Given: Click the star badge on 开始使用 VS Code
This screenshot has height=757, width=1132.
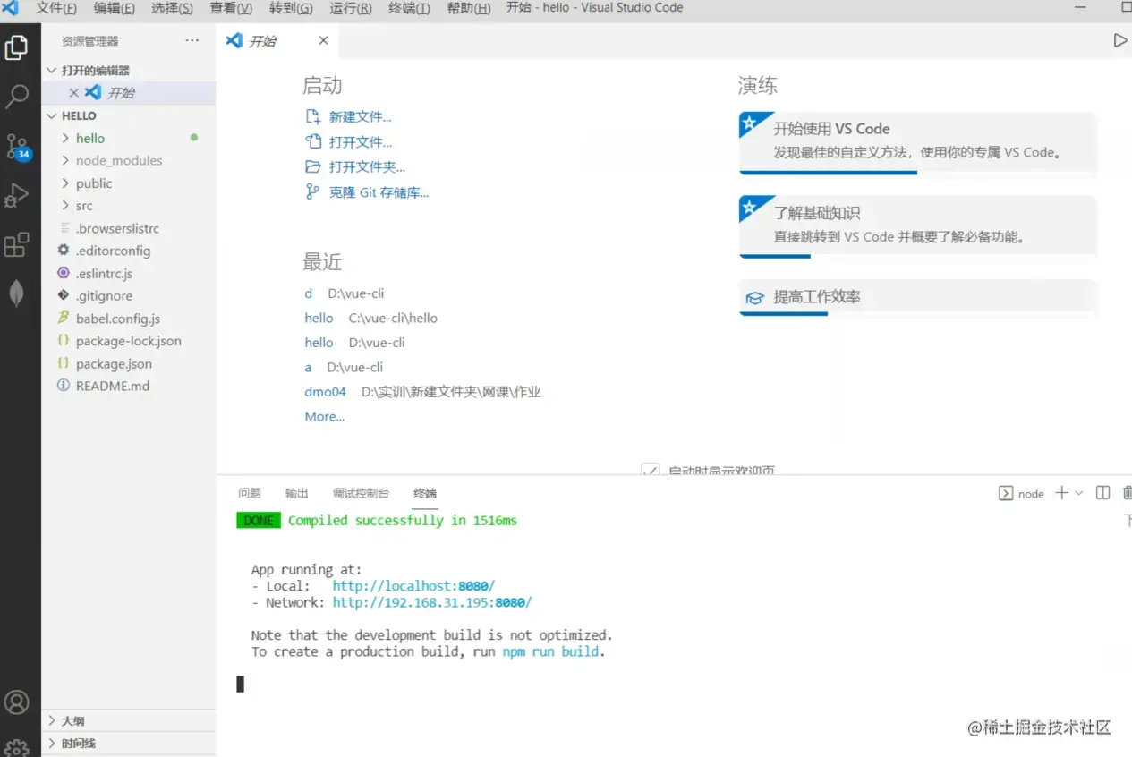Looking at the screenshot, I should pos(751,123).
